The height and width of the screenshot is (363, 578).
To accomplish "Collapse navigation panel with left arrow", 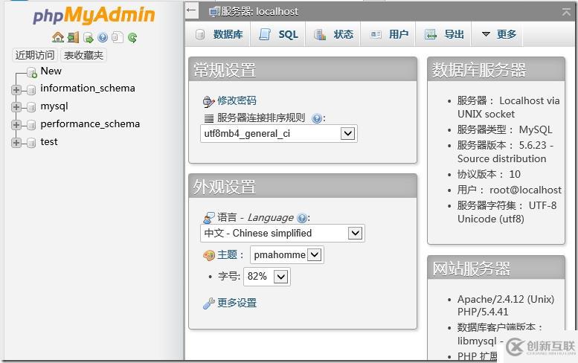I will point(191,10).
